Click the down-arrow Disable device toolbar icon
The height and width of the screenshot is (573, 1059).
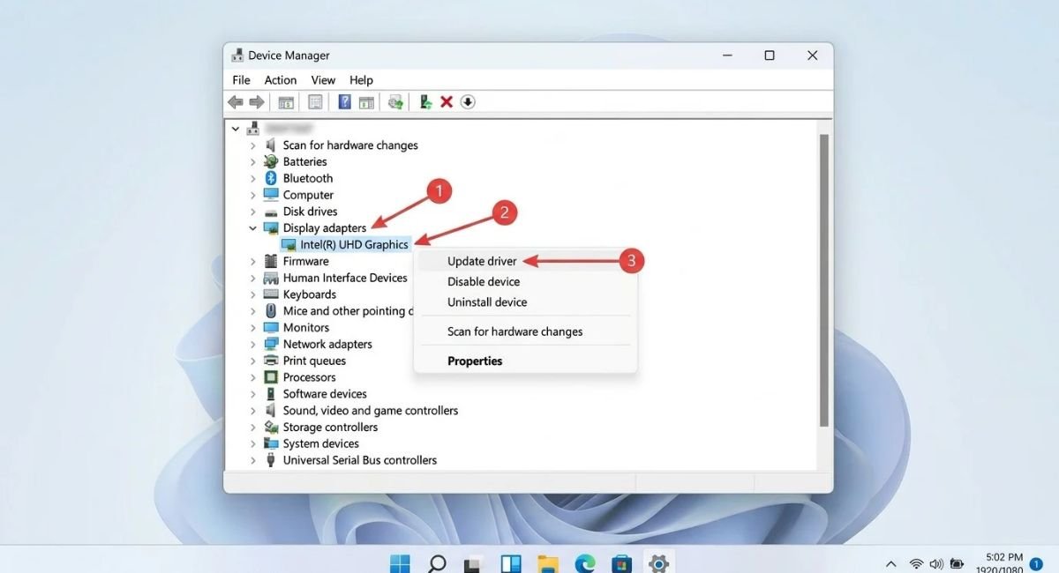tap(468, 102)
